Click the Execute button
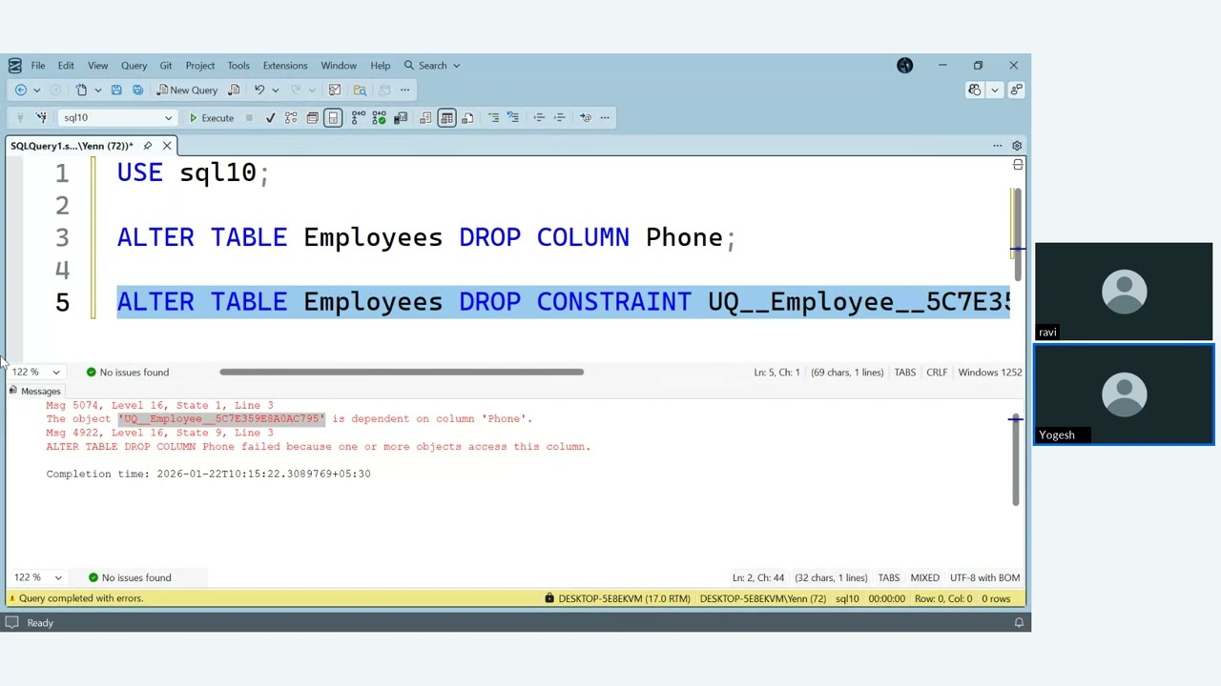The image size is (1221, 686). [211, 118]
